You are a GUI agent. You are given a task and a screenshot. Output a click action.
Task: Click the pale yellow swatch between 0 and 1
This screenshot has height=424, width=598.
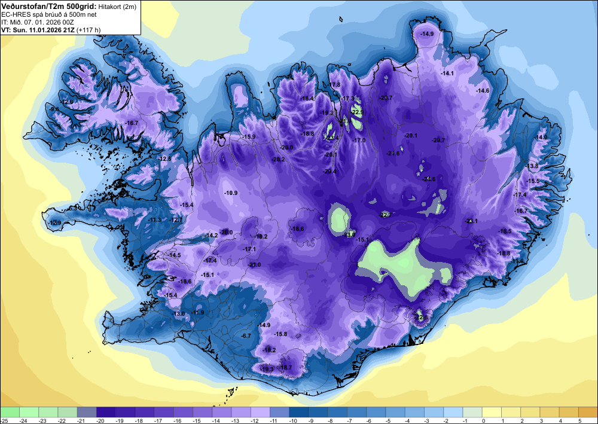click(x=492, y=412)
